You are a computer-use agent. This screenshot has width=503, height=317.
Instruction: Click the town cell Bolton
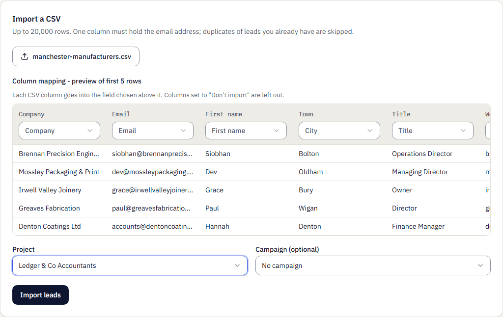tap(308, 154)
